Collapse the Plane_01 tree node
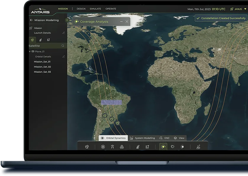This screenshot has height=176, width=248. [x=30, y=52]
